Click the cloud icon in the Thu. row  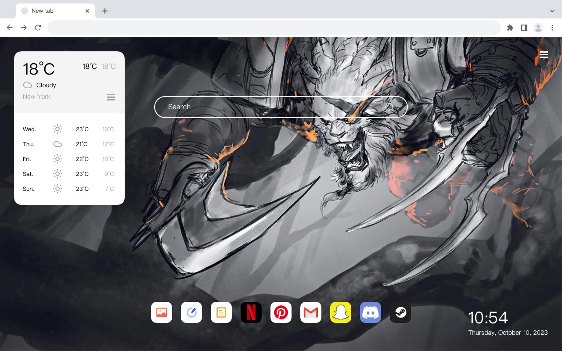coord(58,144)
